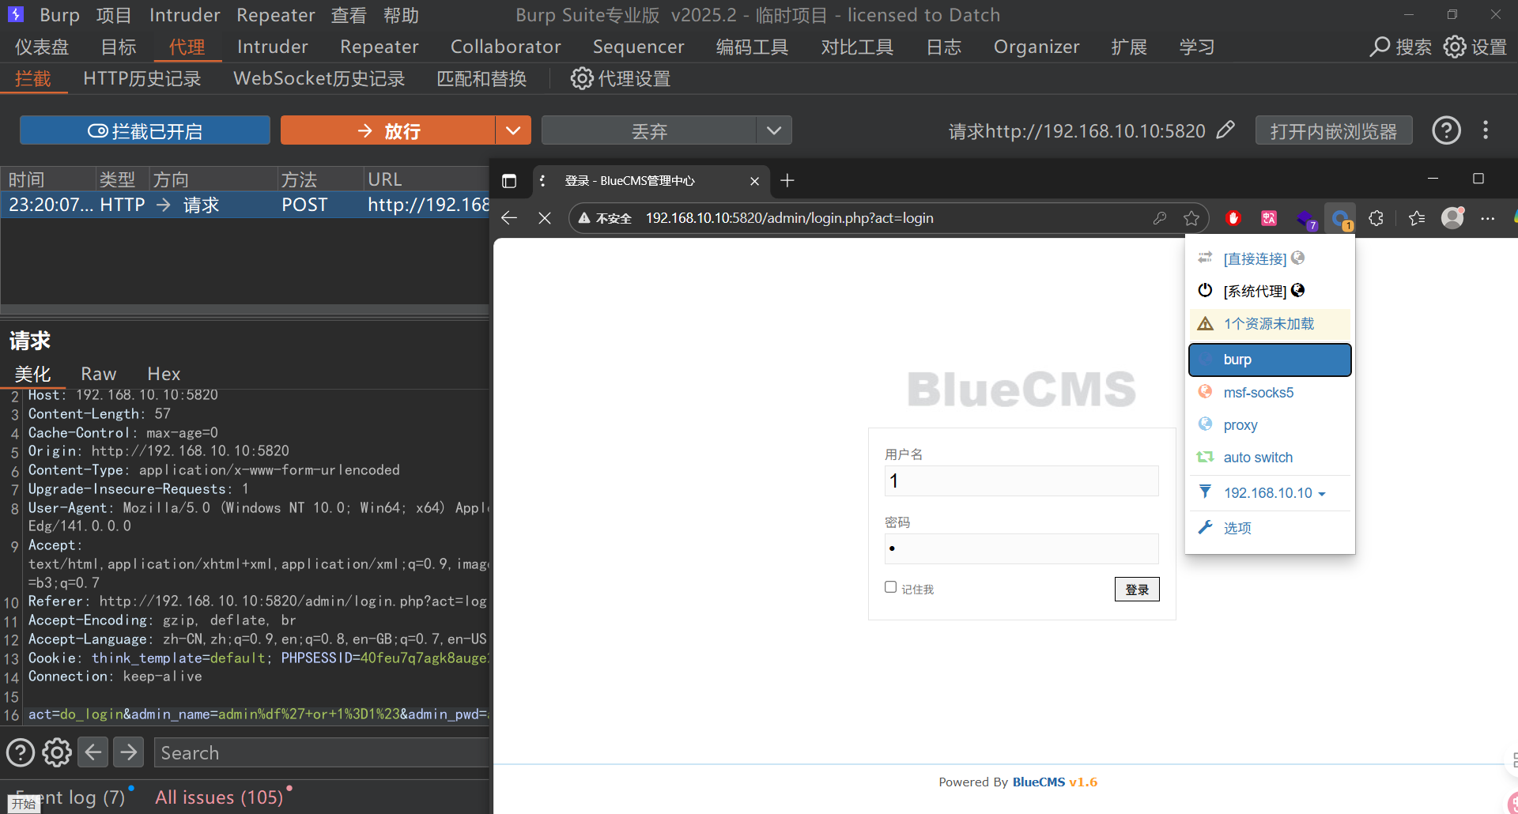Open the search settings gear icon
Viewport: 1518px width, 814px height.
57,752
